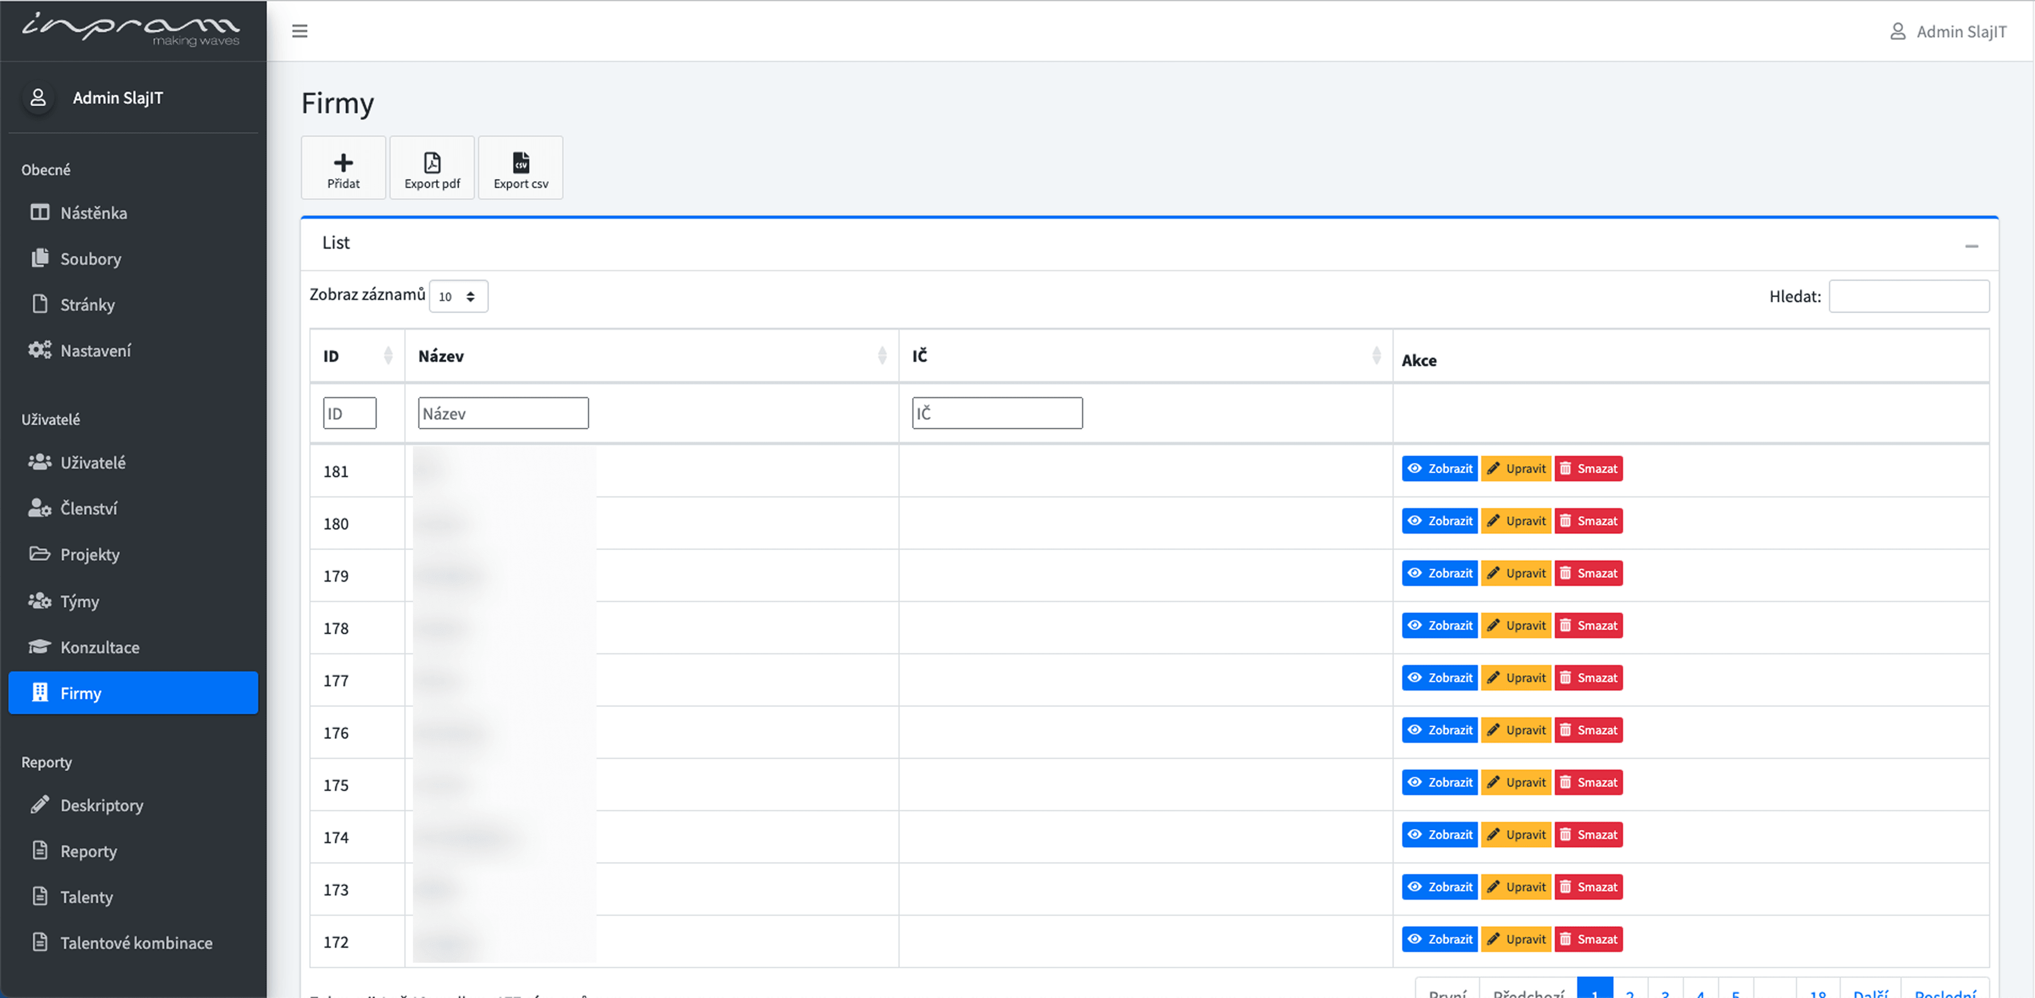
Task: Click into the Hledat search field
Action: click(1908, 296)
